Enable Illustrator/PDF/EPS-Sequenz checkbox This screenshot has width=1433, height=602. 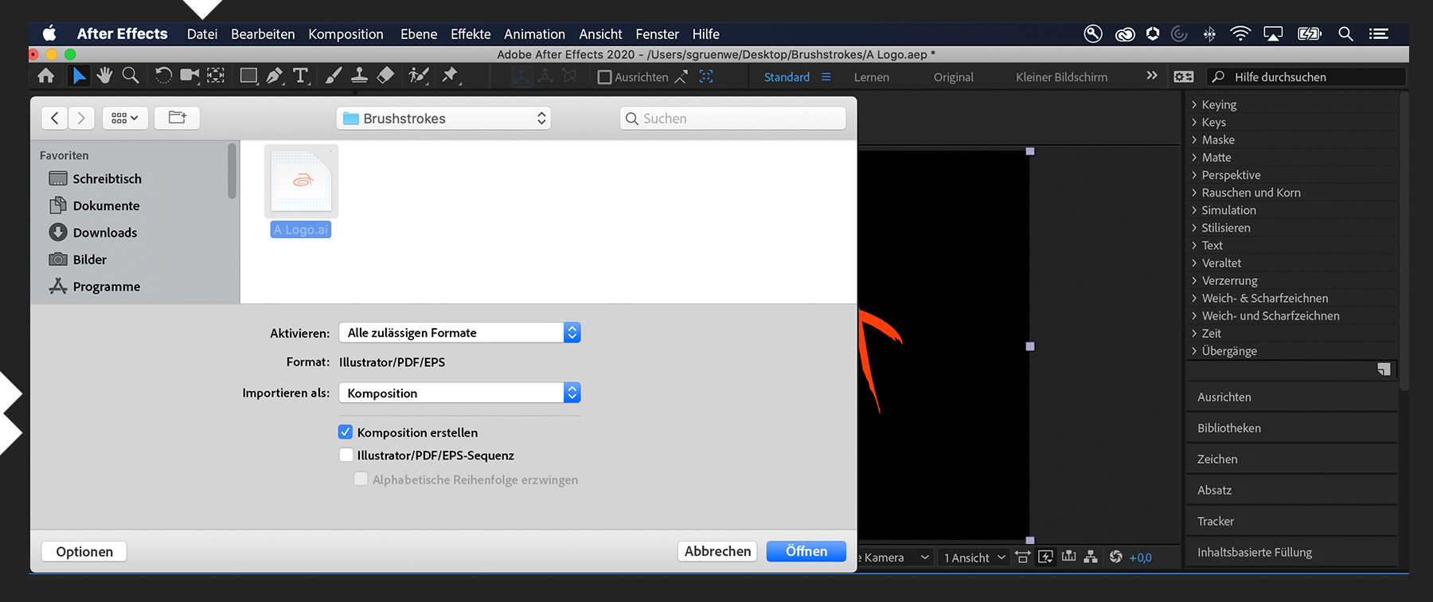[346, 455]
